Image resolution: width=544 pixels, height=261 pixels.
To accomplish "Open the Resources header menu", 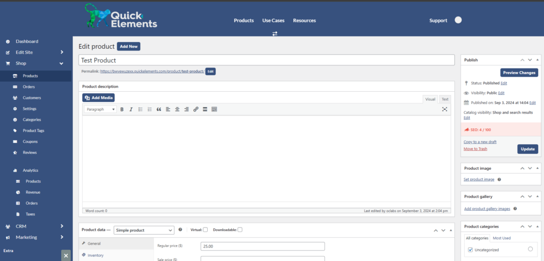I will tap(304, 21).
